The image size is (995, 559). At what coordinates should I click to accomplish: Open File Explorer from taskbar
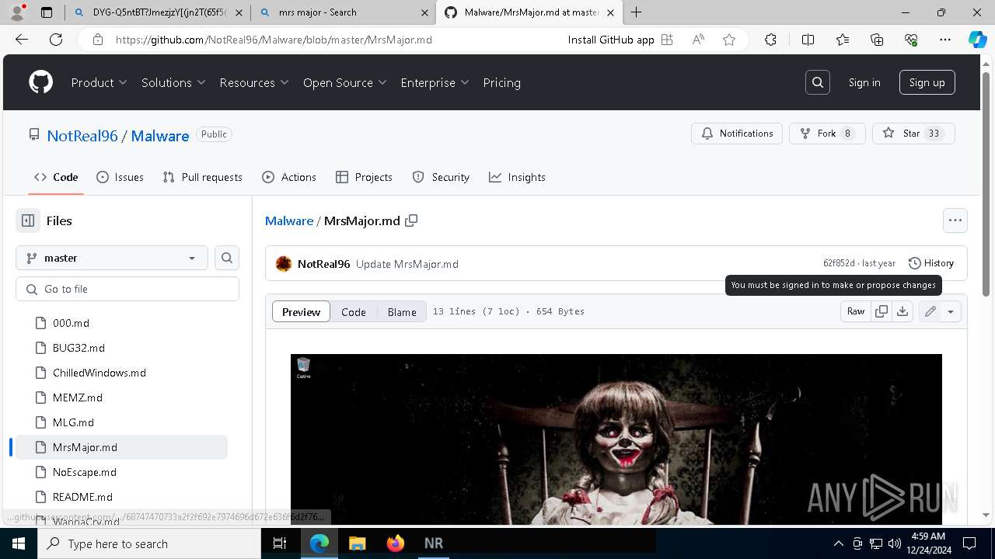358,543
